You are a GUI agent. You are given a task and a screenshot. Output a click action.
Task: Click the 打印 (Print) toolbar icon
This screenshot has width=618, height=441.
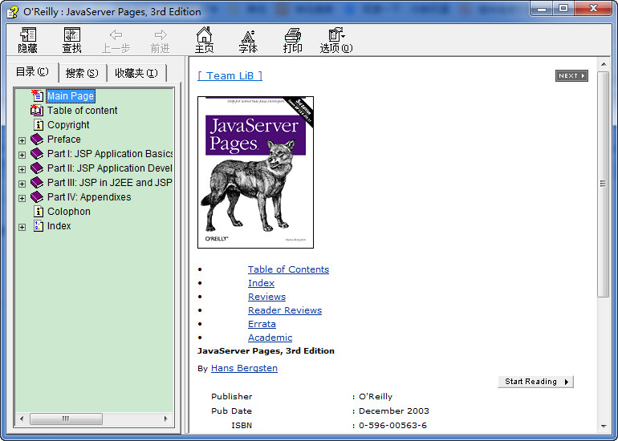292,40
